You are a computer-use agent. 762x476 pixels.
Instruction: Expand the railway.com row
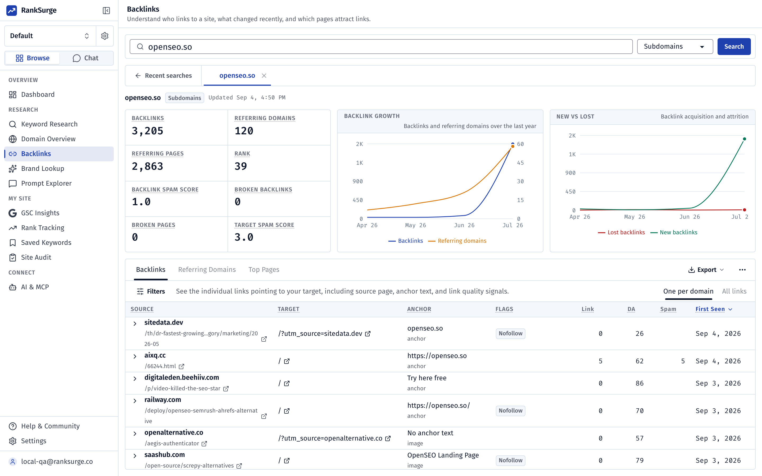[135, 401]
